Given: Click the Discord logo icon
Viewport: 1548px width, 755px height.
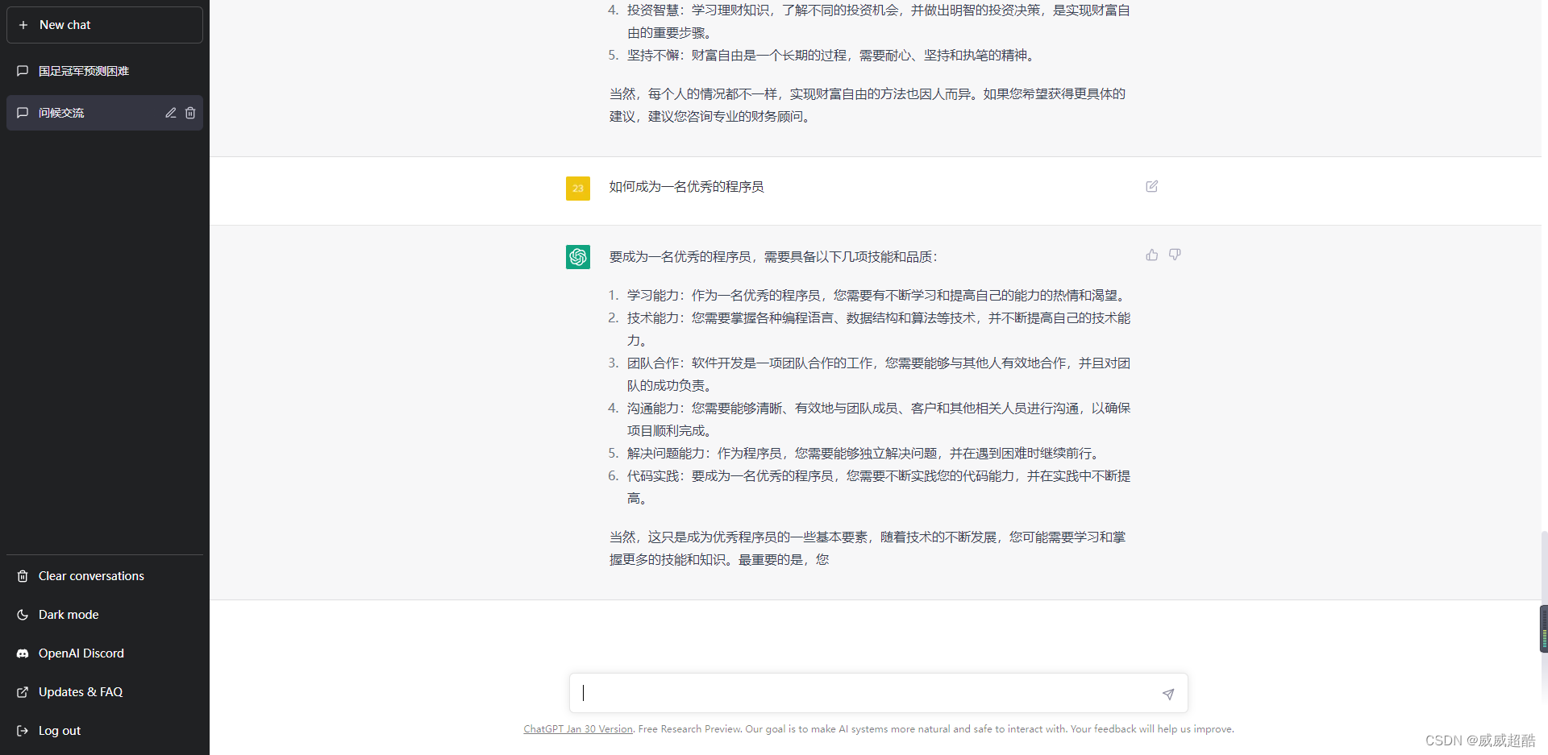Looking at the screenshot, I should (x=23, y=653).
